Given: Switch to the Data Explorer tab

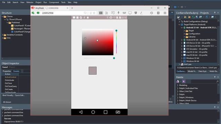Looking at the screenshot, I should click(203, 71).
